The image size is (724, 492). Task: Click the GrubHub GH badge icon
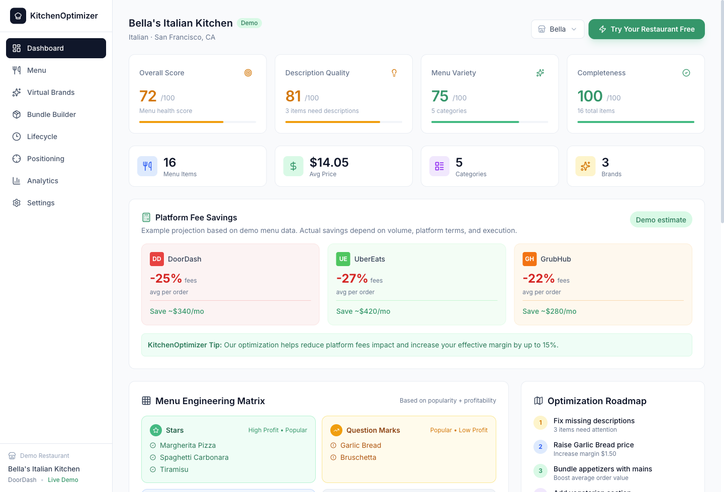point(529,259)
